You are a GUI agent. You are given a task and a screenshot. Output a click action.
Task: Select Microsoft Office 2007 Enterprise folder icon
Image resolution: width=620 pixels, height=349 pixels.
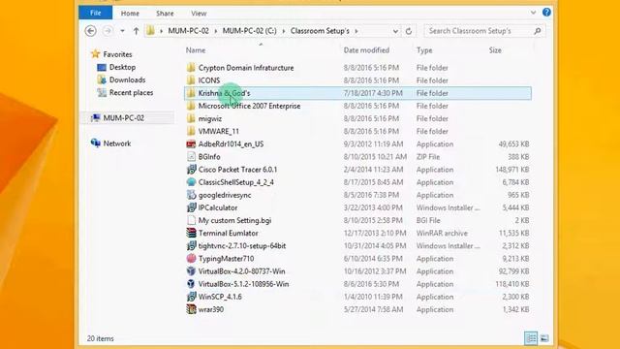[x=191, y=106]
